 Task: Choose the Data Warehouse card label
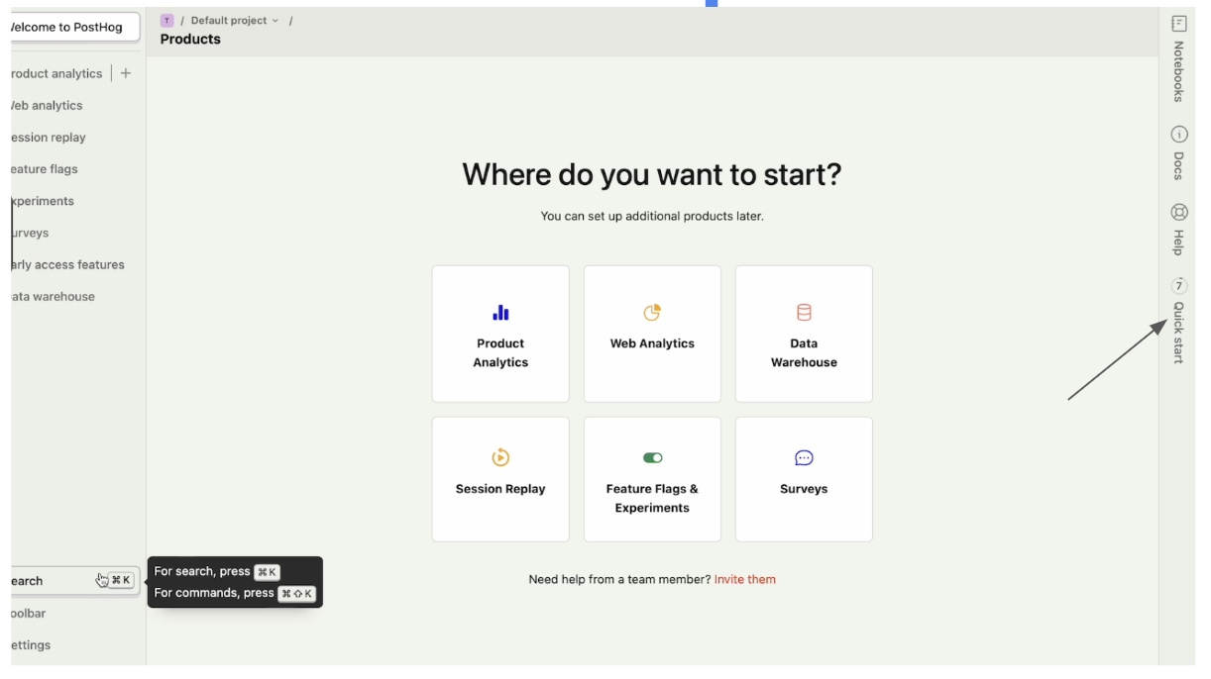(x=804, y=352)
